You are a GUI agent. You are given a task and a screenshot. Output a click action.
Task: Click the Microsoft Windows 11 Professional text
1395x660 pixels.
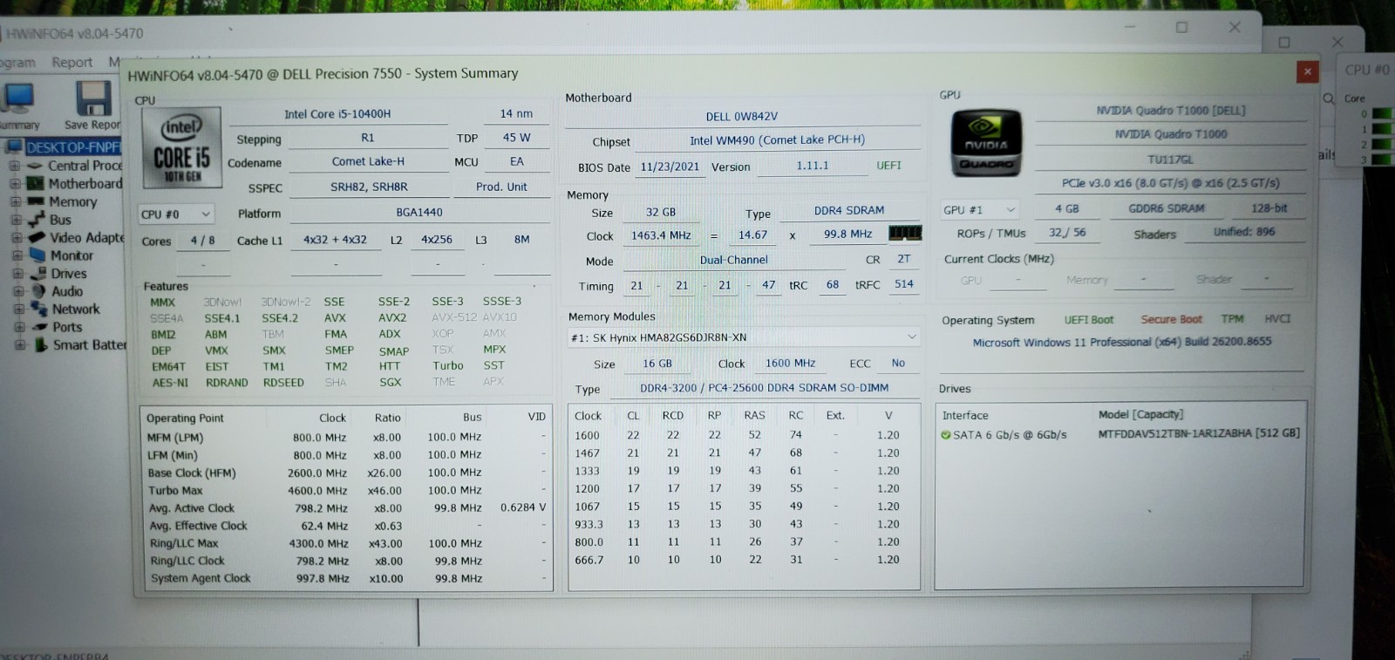coord(1122,343)
